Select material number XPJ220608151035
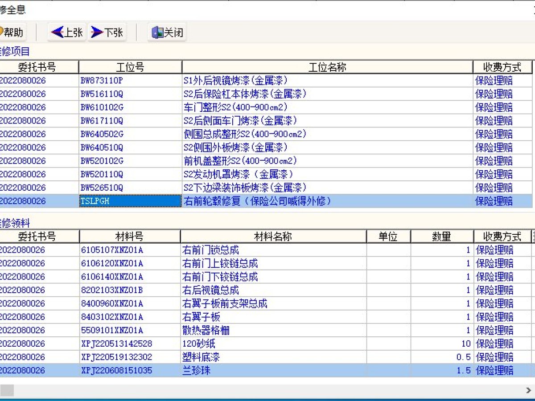535x401 pixels. pyautogui.click(x=117, y=370)
